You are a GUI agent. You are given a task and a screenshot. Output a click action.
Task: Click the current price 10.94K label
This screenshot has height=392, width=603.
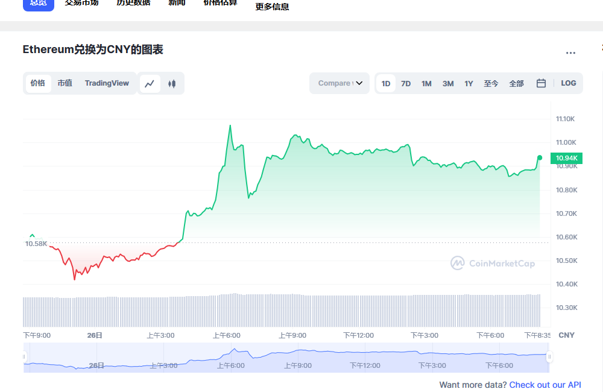pos(566,158)
